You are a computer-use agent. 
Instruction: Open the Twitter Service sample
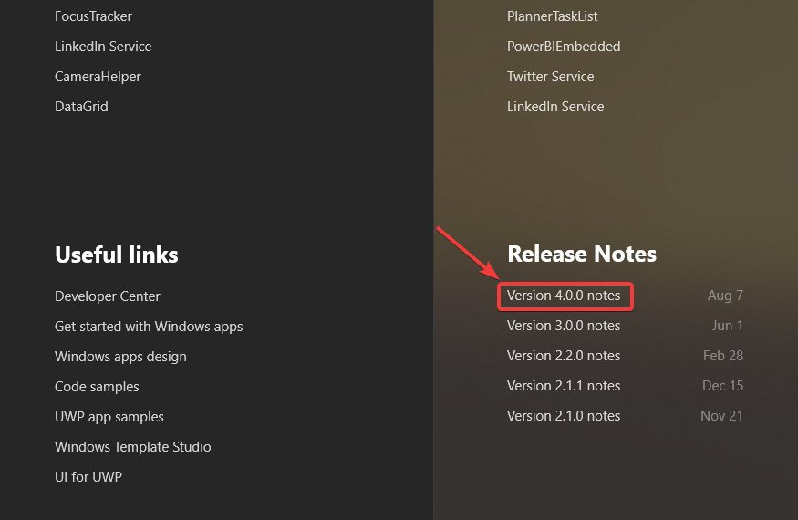pos(551,77)
